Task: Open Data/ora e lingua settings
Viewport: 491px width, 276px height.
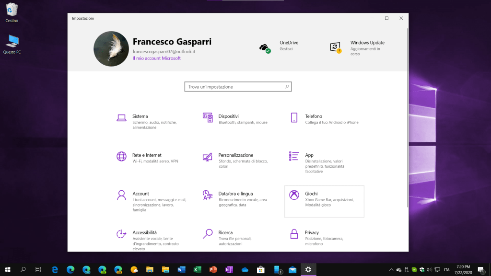Action: click(x=235, y=194)
